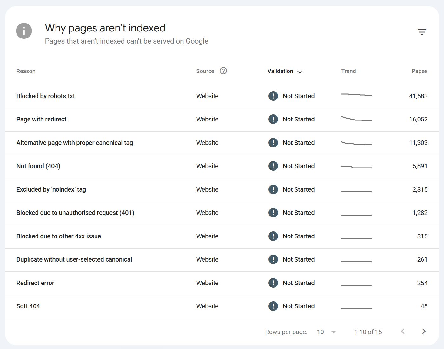Open the Blocked by robots.txt reason
Screen dimensions: 444x349
(x=46, y=96)
